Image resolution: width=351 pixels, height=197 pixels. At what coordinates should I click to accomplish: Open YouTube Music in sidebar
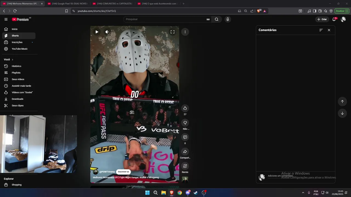coord(19,49)
